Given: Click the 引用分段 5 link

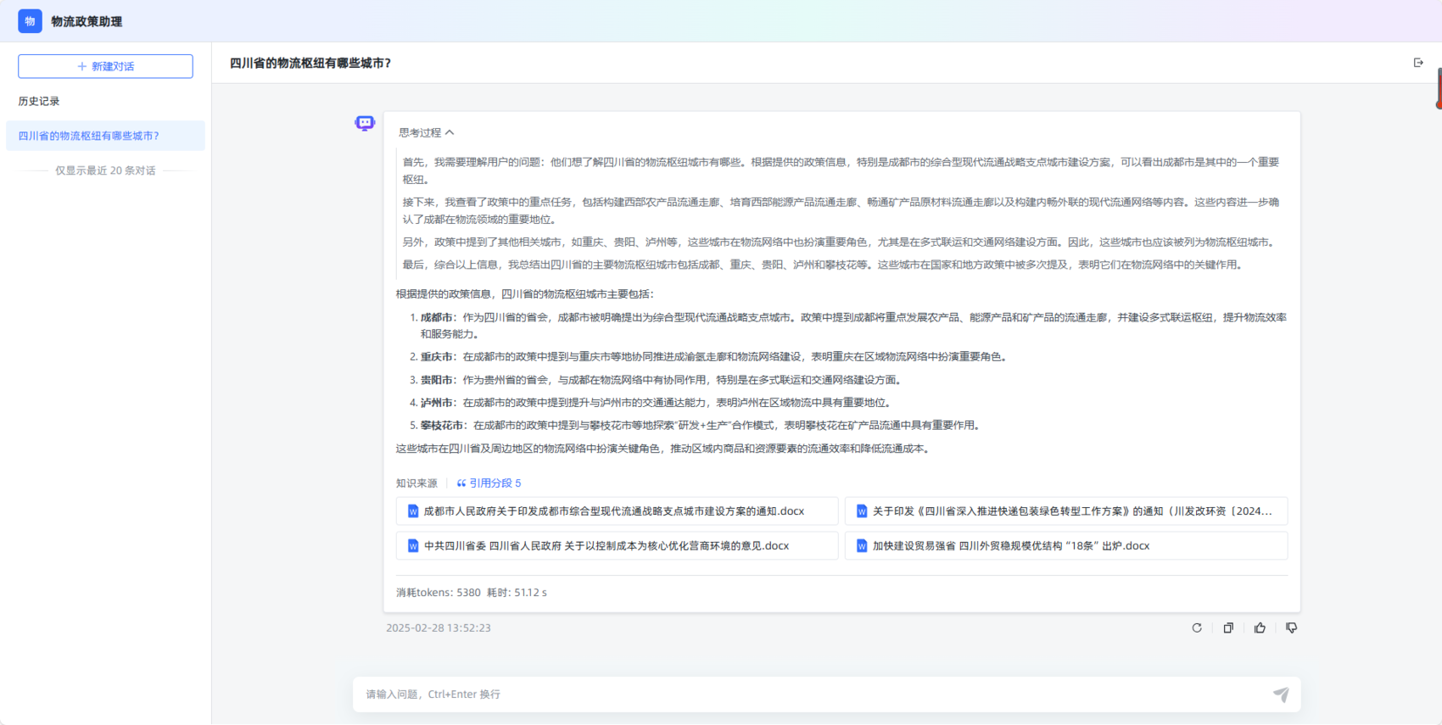Looking at the screenshot, I should click(489, 483).
